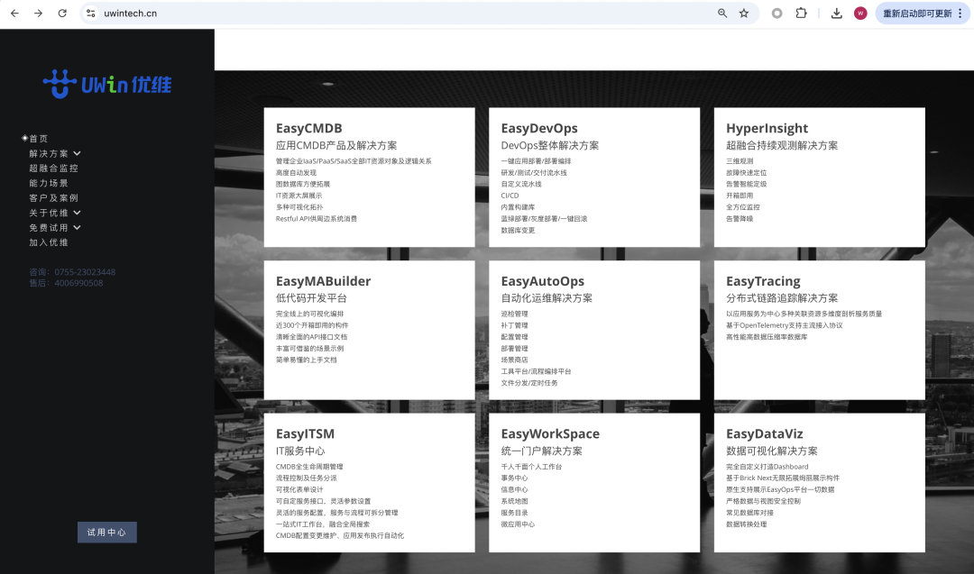Go back with the browser back arrow
974x574 pixels.
click(x=15, y=13)
